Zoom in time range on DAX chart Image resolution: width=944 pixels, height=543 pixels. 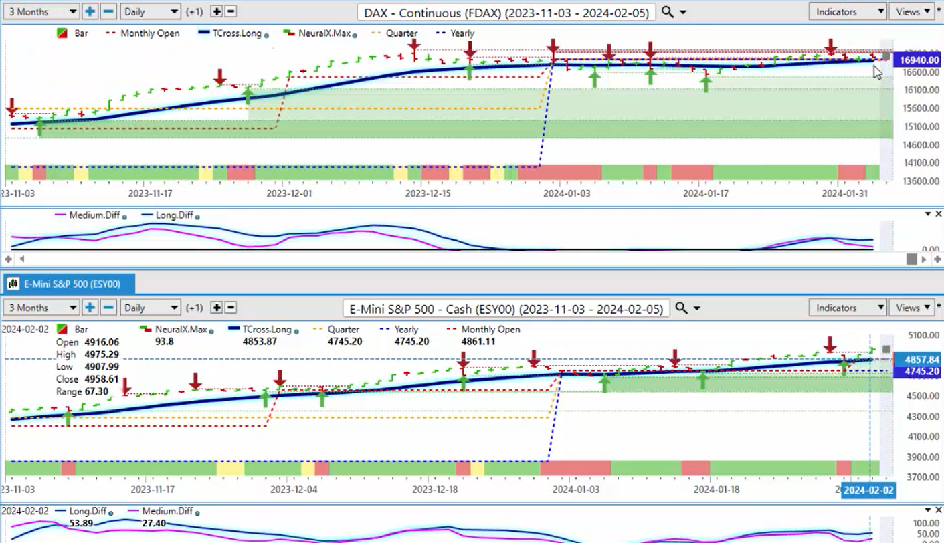(90, 11)
